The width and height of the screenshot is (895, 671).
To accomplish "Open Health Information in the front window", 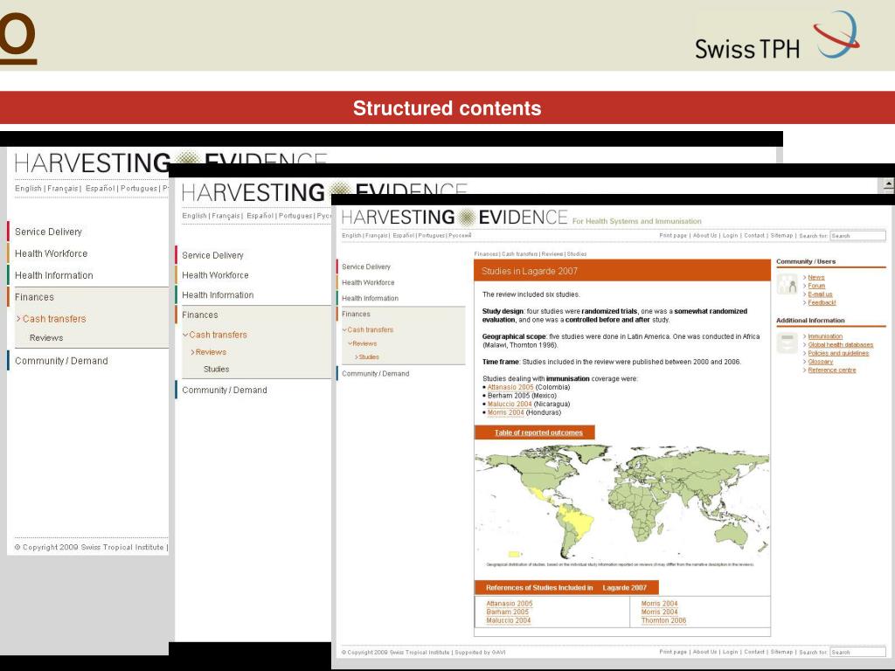I will point(370,298).
